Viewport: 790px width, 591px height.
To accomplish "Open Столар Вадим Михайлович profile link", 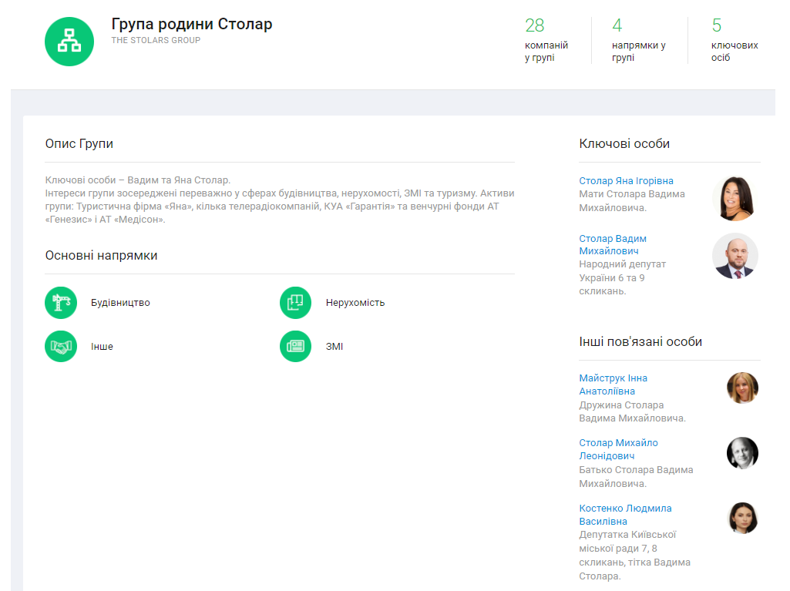I will click(x=613, y=245).
